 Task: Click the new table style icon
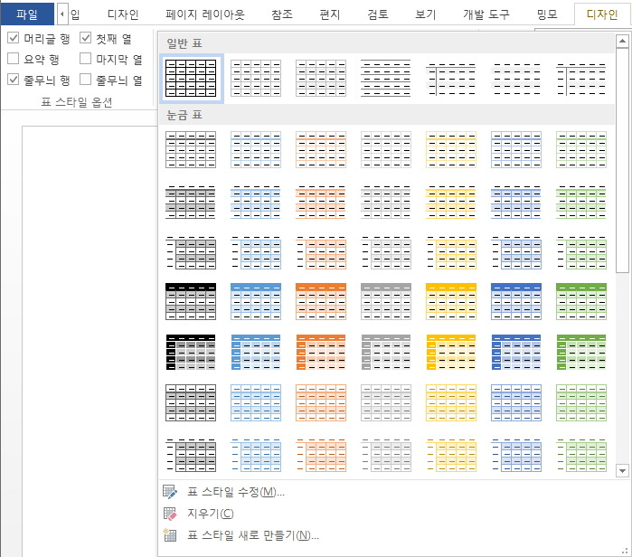click(x=170, y=535)
